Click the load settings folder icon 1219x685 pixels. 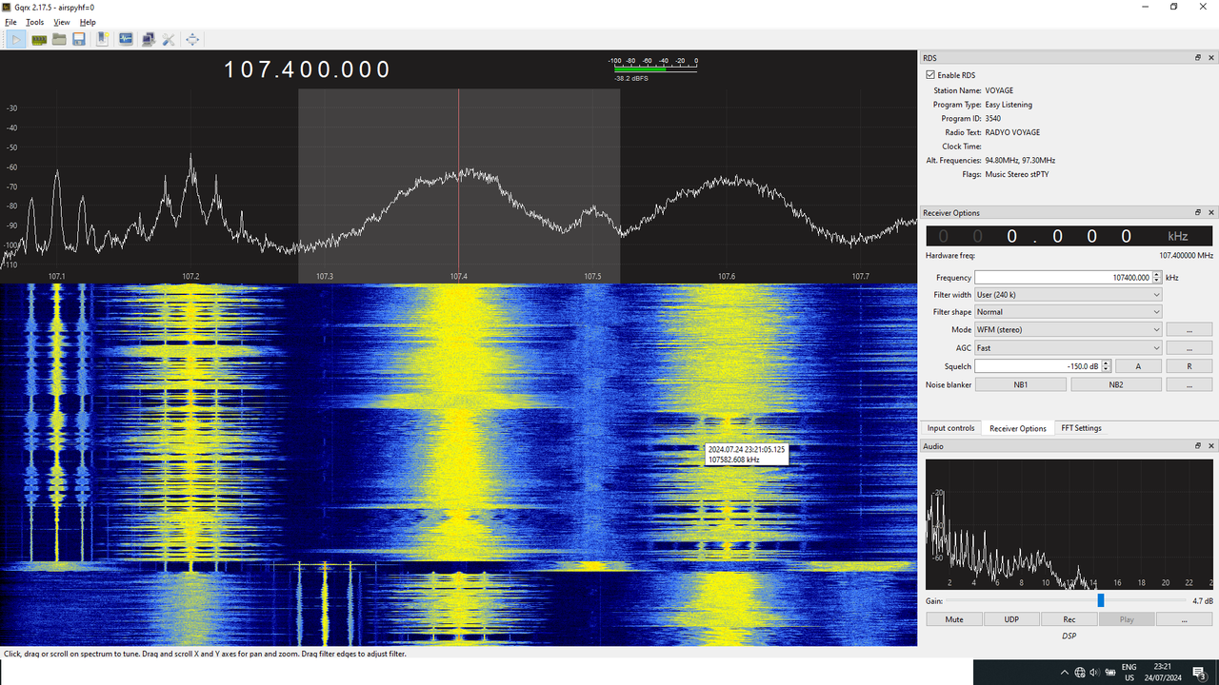pyautogui.click(x=59, y=39)
